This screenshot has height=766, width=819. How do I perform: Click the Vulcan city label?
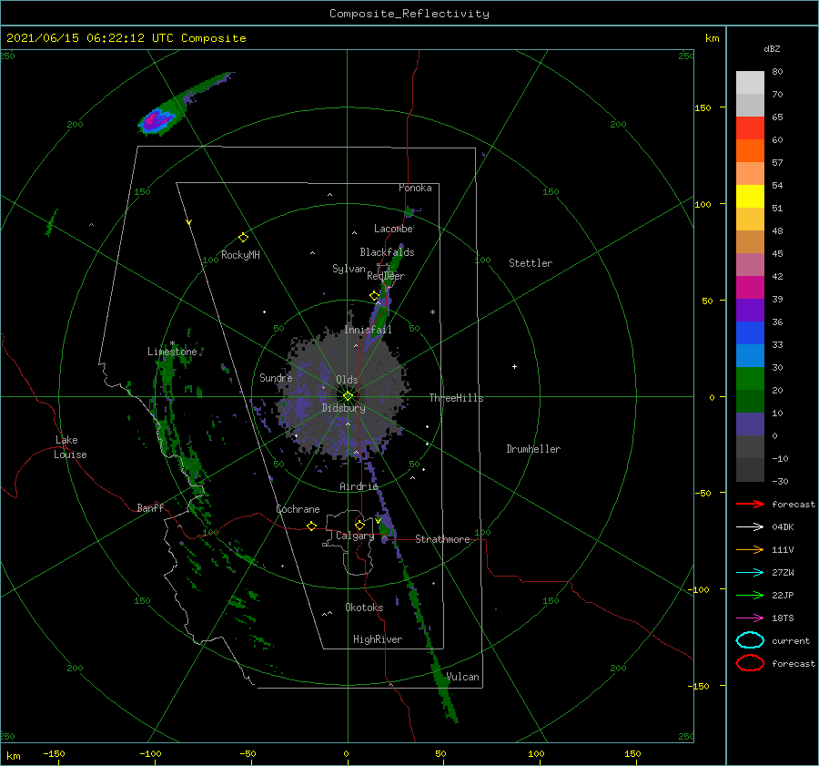click(462, 677)
